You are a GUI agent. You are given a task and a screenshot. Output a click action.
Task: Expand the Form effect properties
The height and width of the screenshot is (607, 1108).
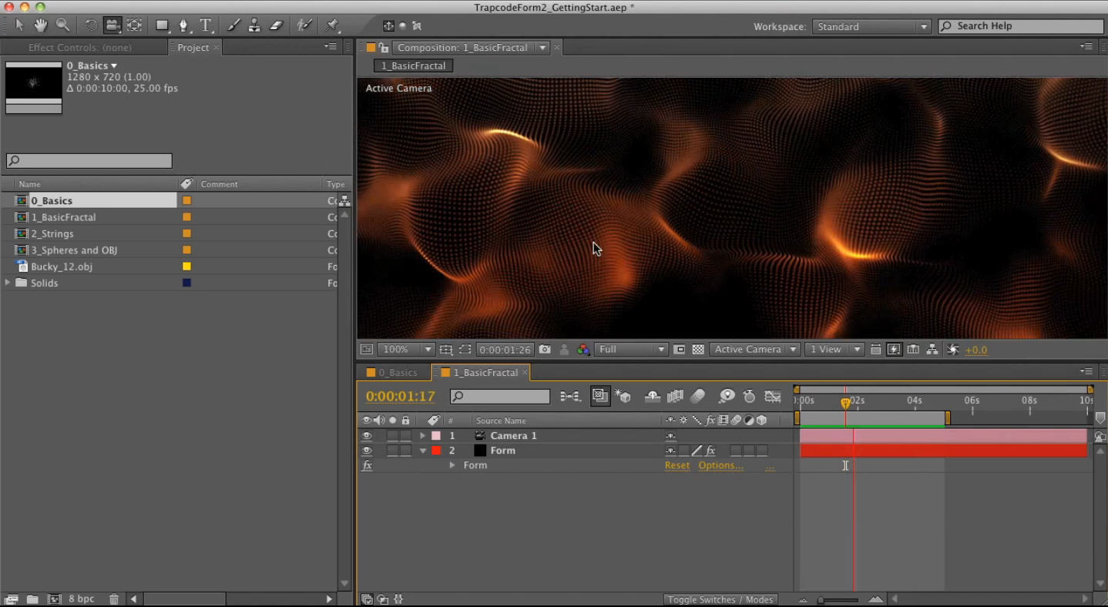(452, 466)
